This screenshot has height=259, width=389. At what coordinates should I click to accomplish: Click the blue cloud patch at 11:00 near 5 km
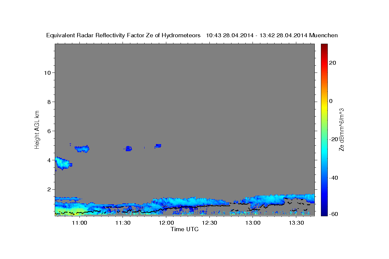click(x=82, y=149)
